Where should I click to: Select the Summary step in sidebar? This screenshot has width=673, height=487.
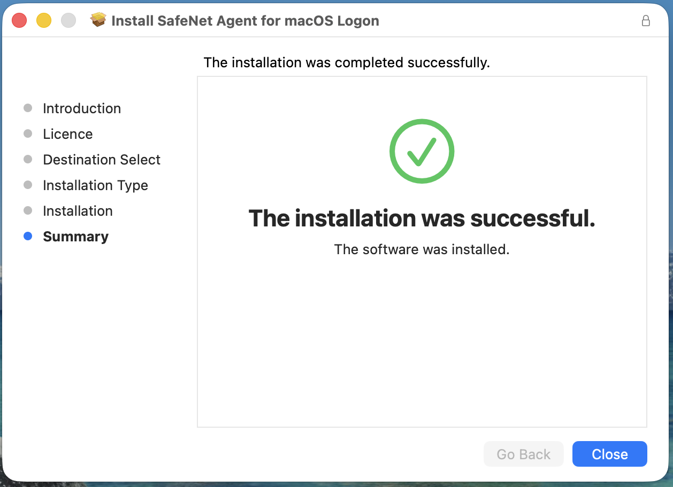pyautogui.click(x=75, y=237)
